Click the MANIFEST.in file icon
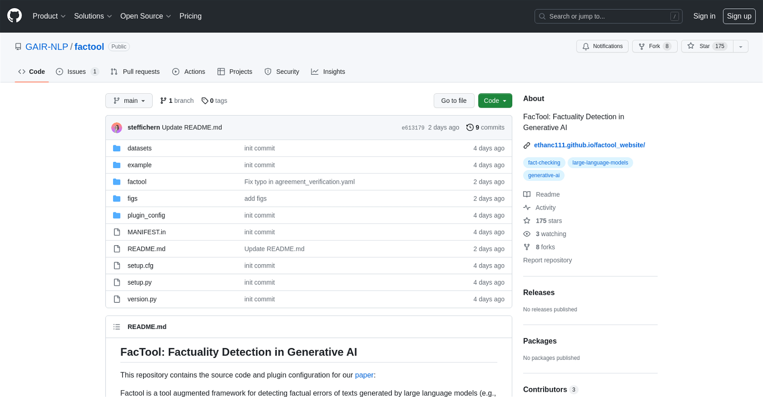This screenshot has width=763, height=397. pos(117,232)
